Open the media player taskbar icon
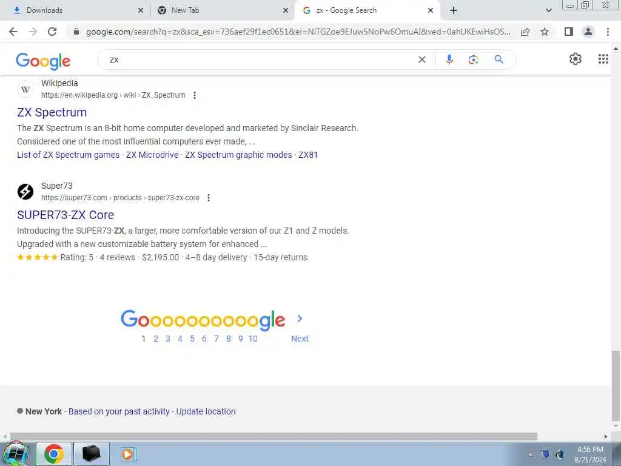The height and width of the screenshot is (466, 621). click(x=128, y=454)
